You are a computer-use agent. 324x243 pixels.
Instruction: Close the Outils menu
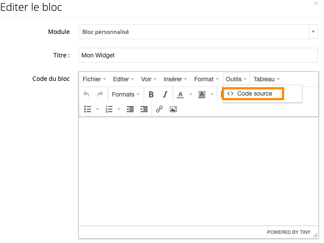click(236, 79)
